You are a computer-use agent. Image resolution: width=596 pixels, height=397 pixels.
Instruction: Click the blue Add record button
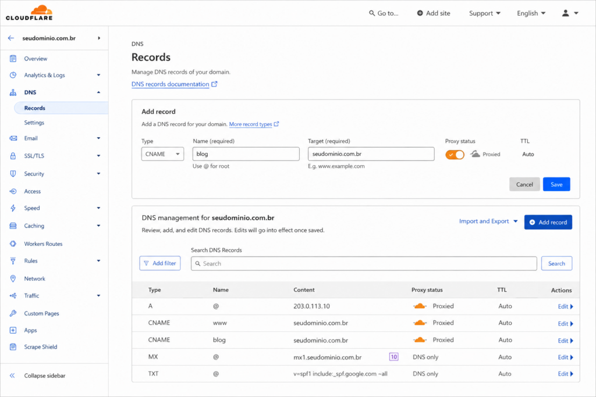tap(548, 223)
